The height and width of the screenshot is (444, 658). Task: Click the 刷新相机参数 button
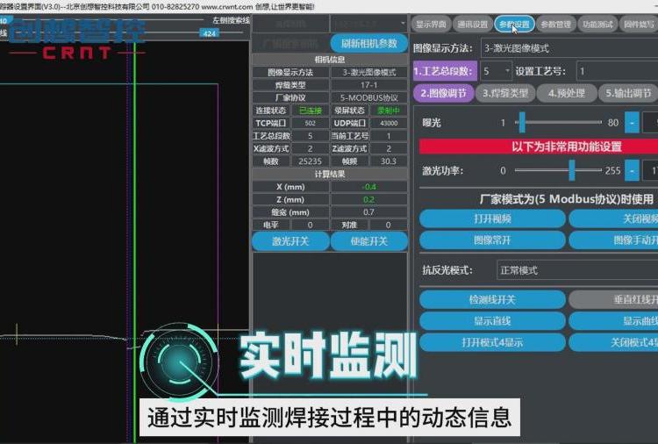click(x=368, y=43)
